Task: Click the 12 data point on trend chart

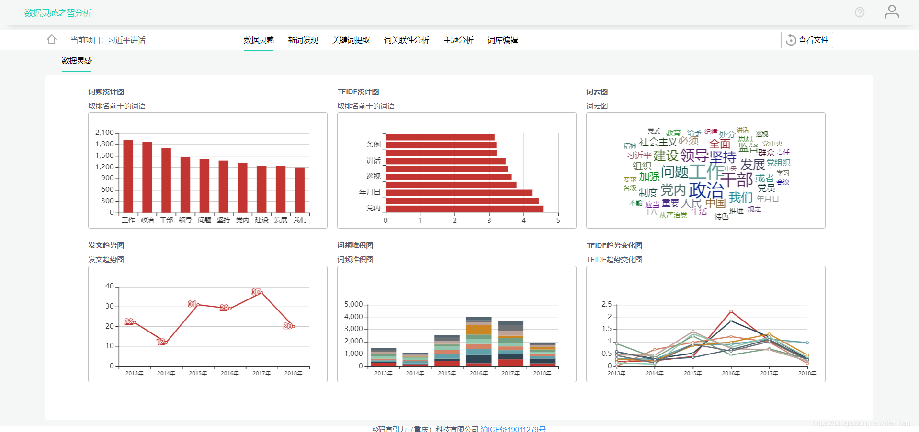Action: coord(166,342)
